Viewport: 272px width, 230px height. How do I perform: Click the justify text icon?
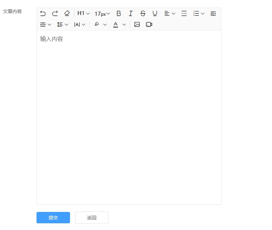pyautogui.click(x=213, y=13)
